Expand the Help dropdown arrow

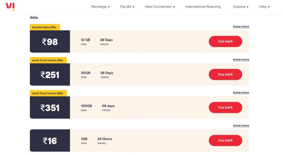click(x=269, y=7)
